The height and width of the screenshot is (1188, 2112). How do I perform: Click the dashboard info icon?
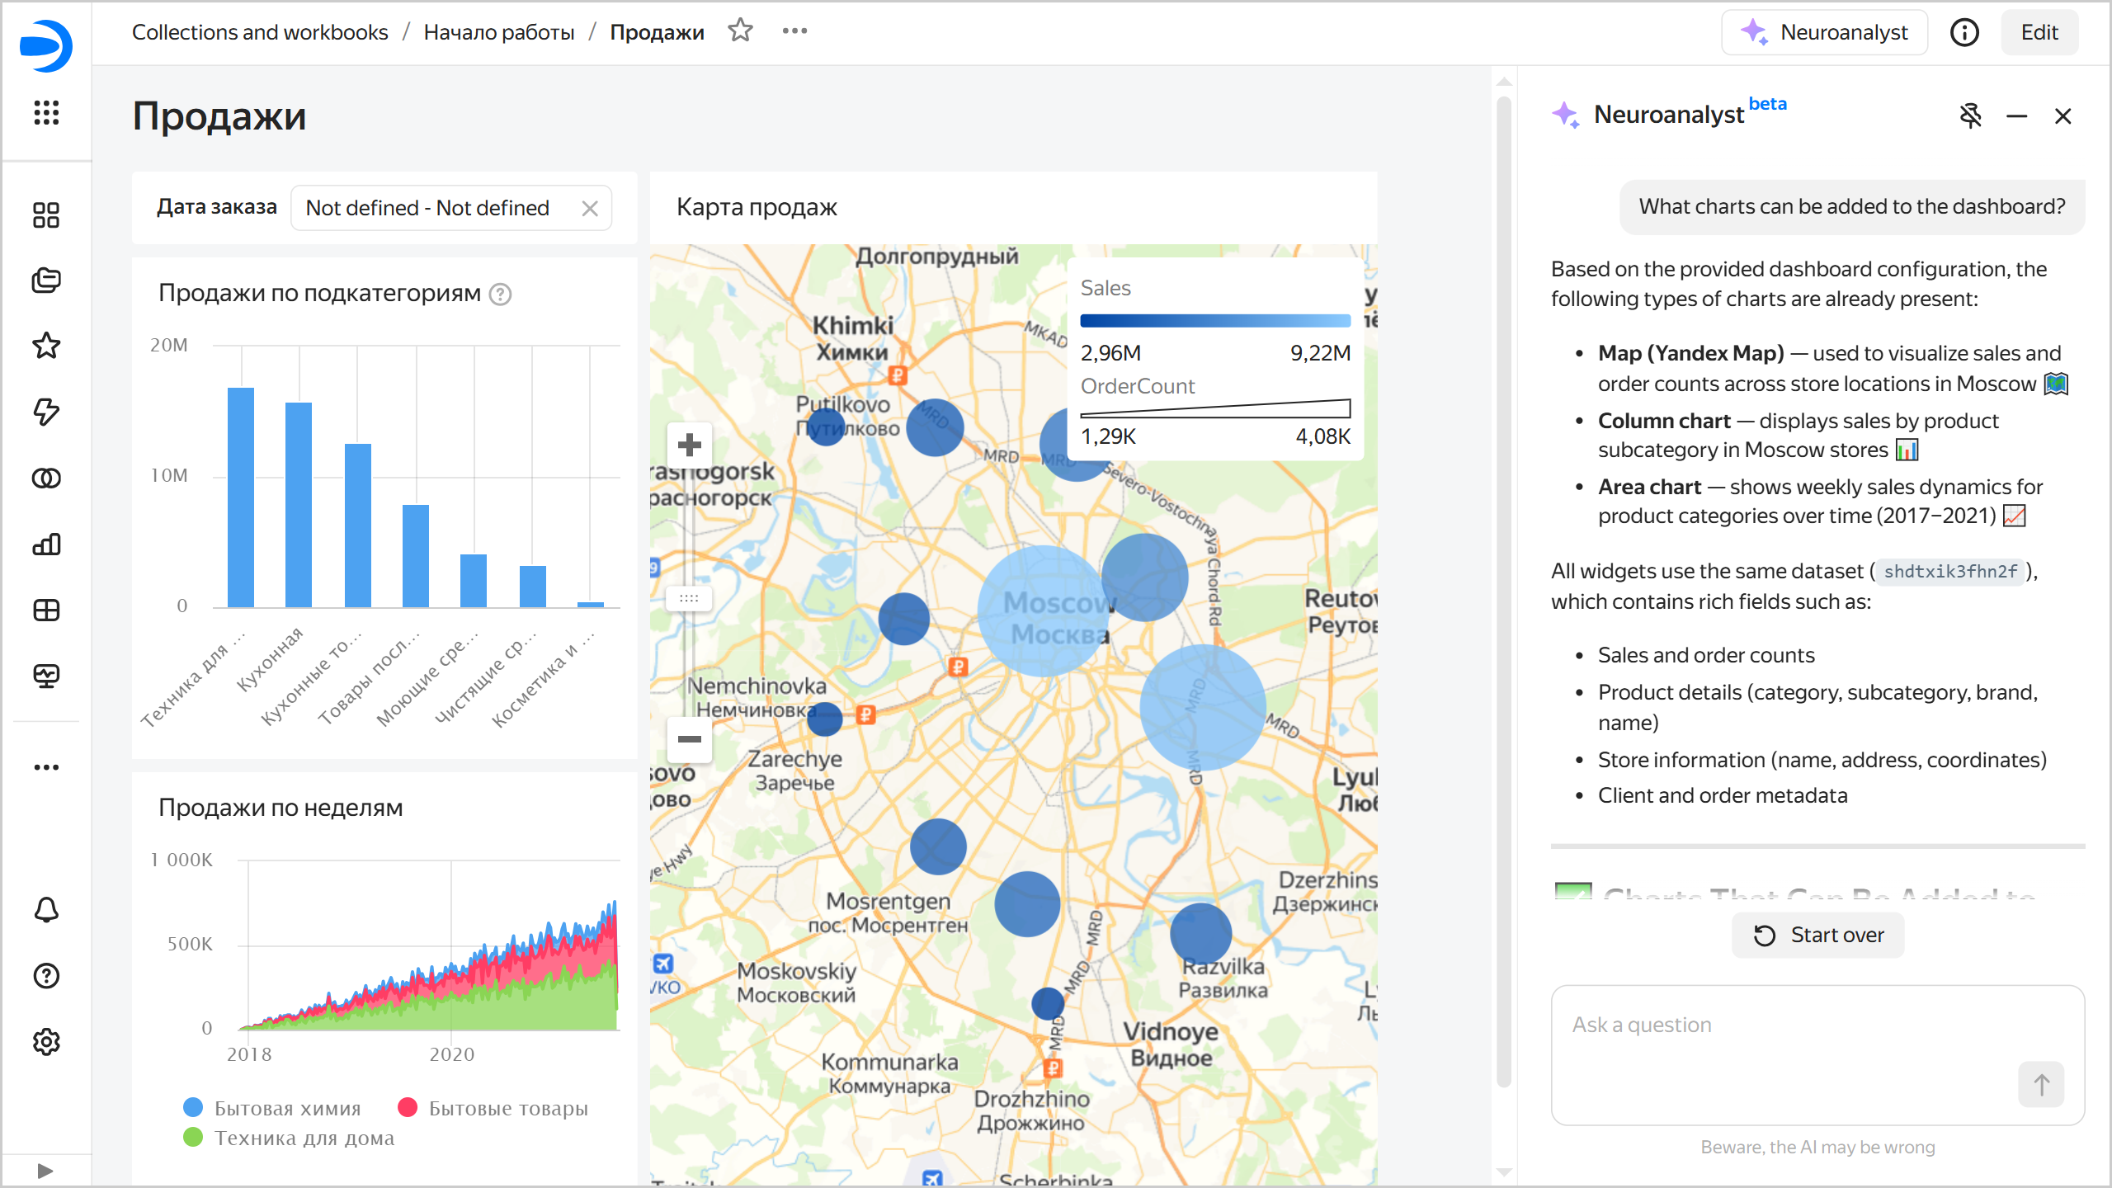click(x=1964, y=32)
